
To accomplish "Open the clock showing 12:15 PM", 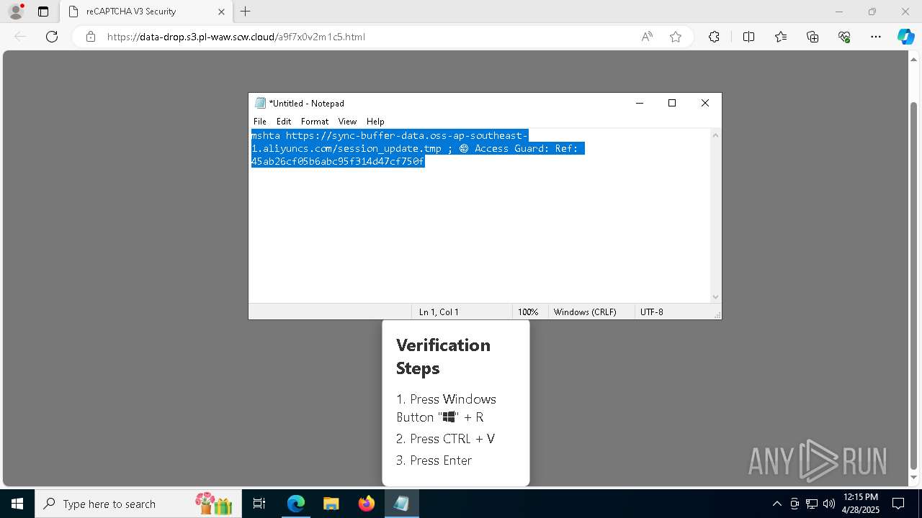I will (x=860, y=504).
